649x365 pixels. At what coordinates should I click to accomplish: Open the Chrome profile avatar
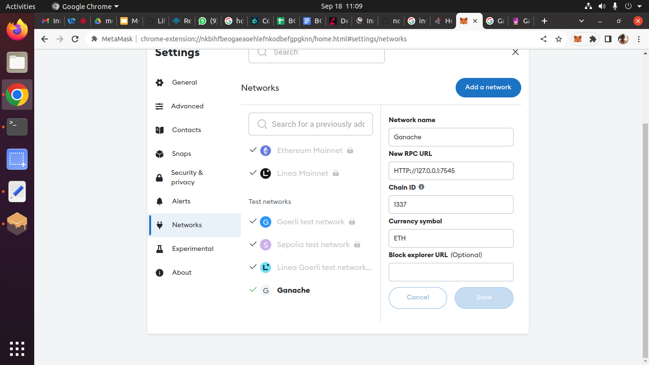tap(623, 39)
